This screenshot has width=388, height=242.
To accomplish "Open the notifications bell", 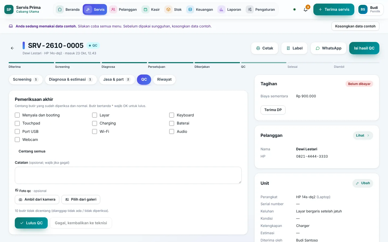I will 306,9.
